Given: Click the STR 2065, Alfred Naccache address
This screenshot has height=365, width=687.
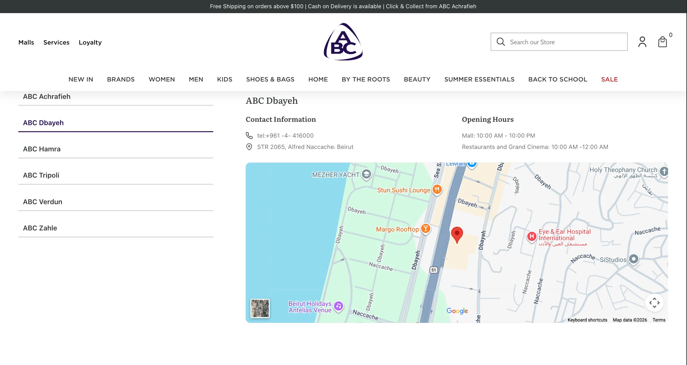Looking at the screenshot, I should tap(305, 147).
